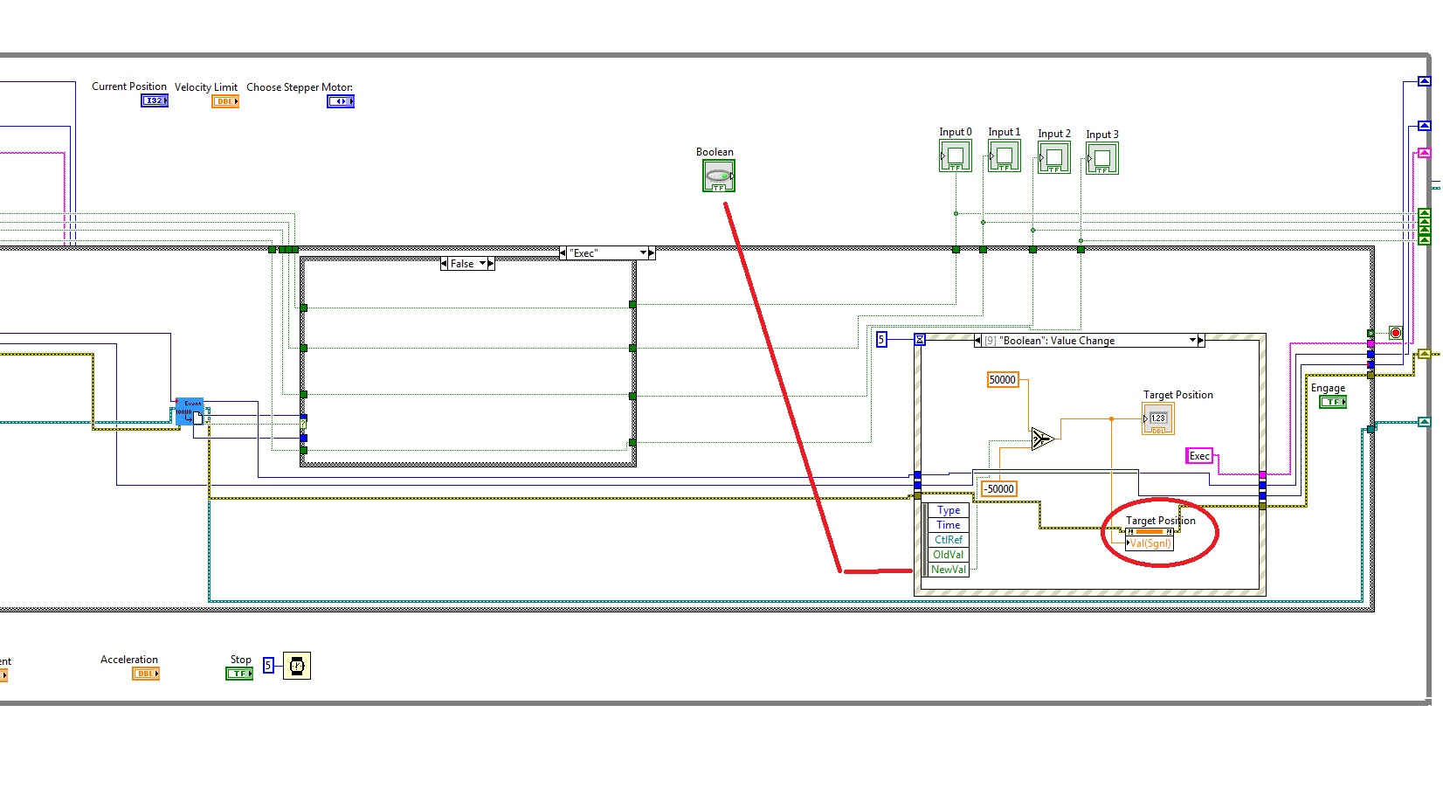Select the Input 3 indicator terminal
Image resolution: width=1443 pixels, height=795 pixels.
[1102, 159]
